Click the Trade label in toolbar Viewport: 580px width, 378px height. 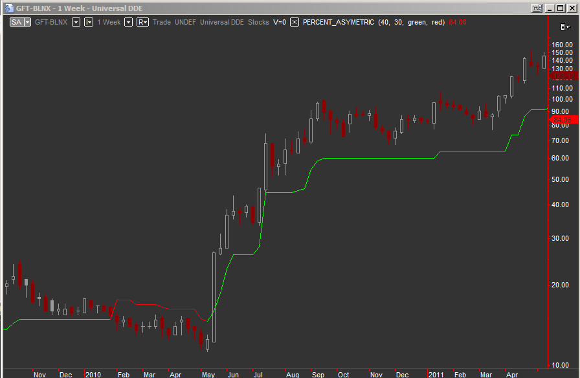pyautogui.click(x=162, y=22)
